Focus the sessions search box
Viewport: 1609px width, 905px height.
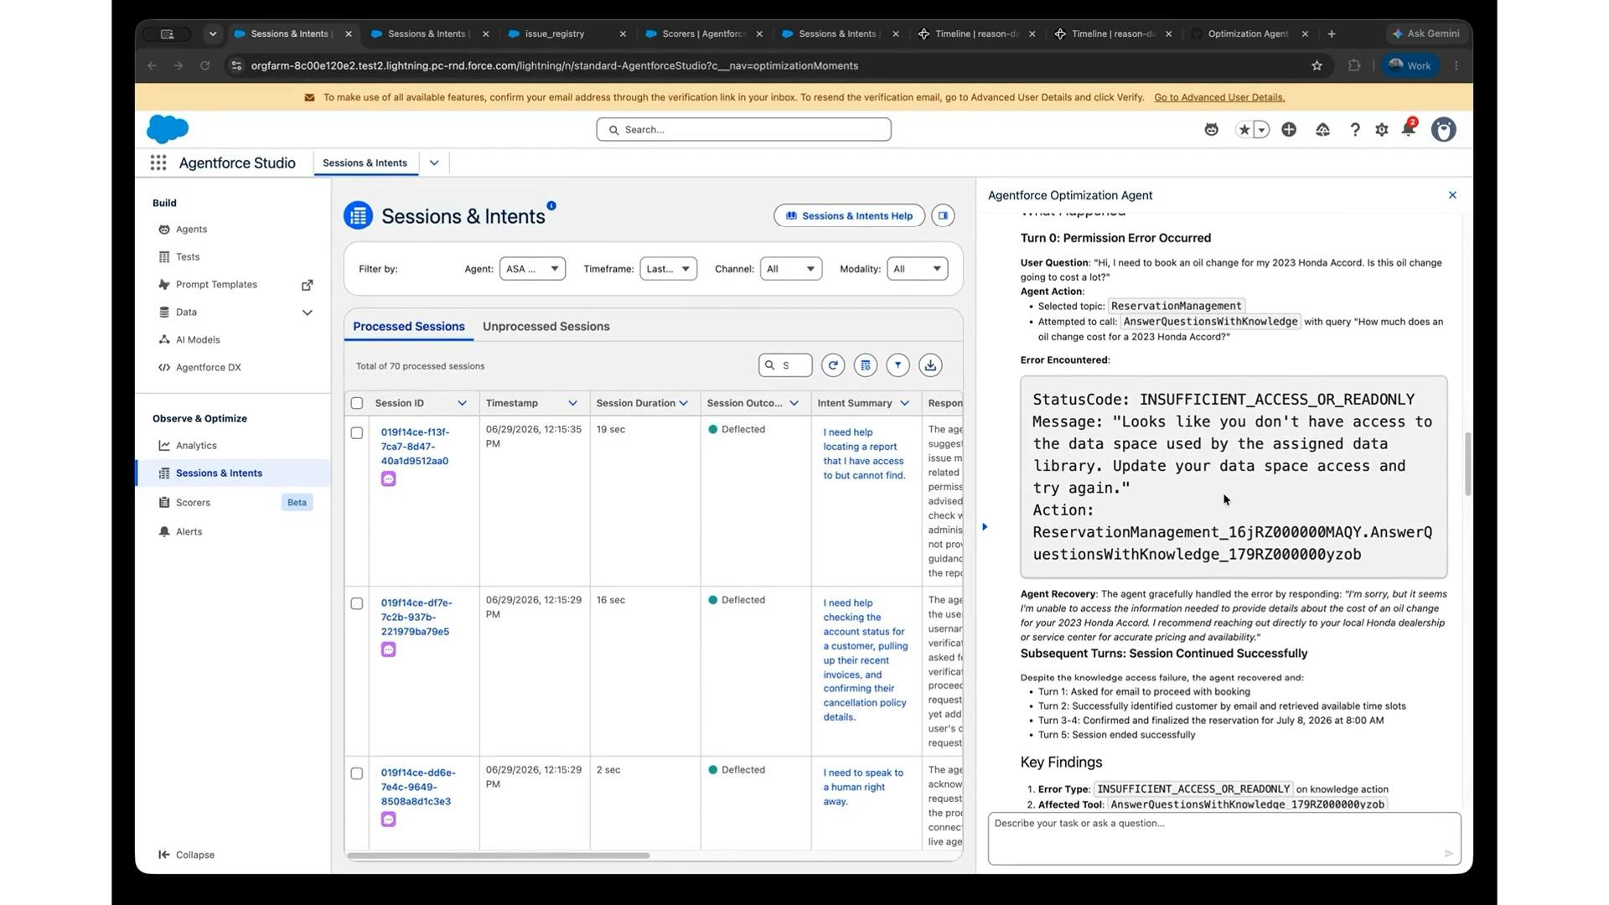coord(785,365)
